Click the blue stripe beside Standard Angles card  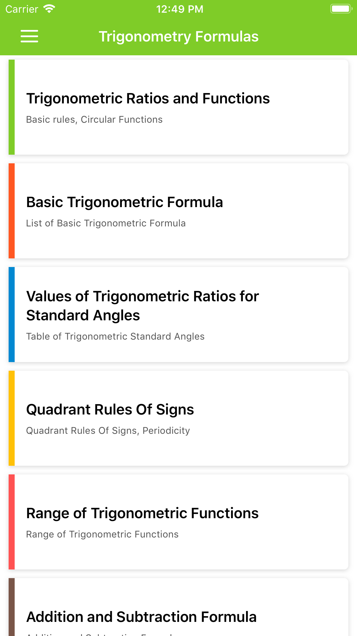click(x=11, y=315)
